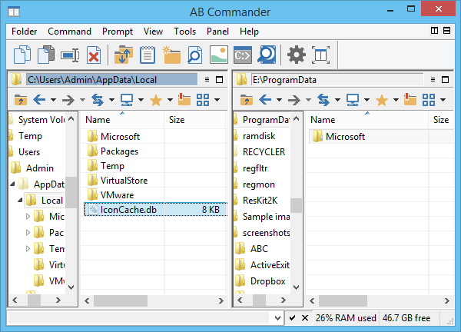This screenshot has width=461, height=332.
Task: Open left panel Favorites dropdown arrow
Action: click(170, 100)
